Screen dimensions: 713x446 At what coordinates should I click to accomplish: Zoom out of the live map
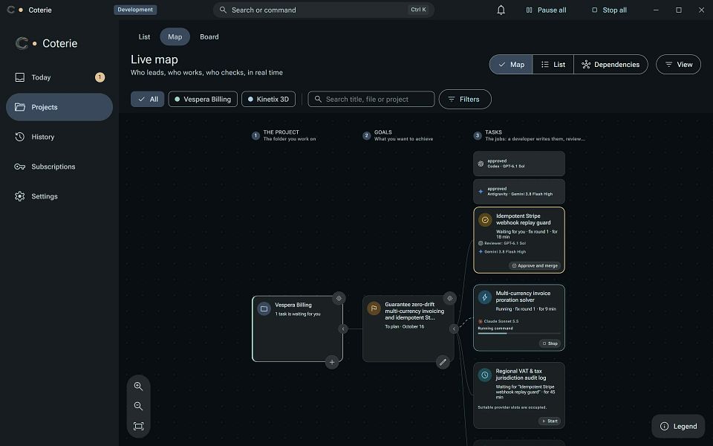pyautogui.click(x=138, y=406)
